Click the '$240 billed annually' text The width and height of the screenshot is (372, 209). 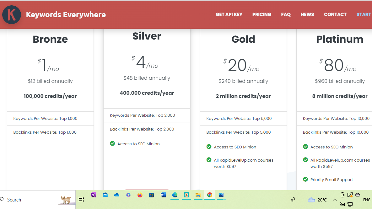243,81
